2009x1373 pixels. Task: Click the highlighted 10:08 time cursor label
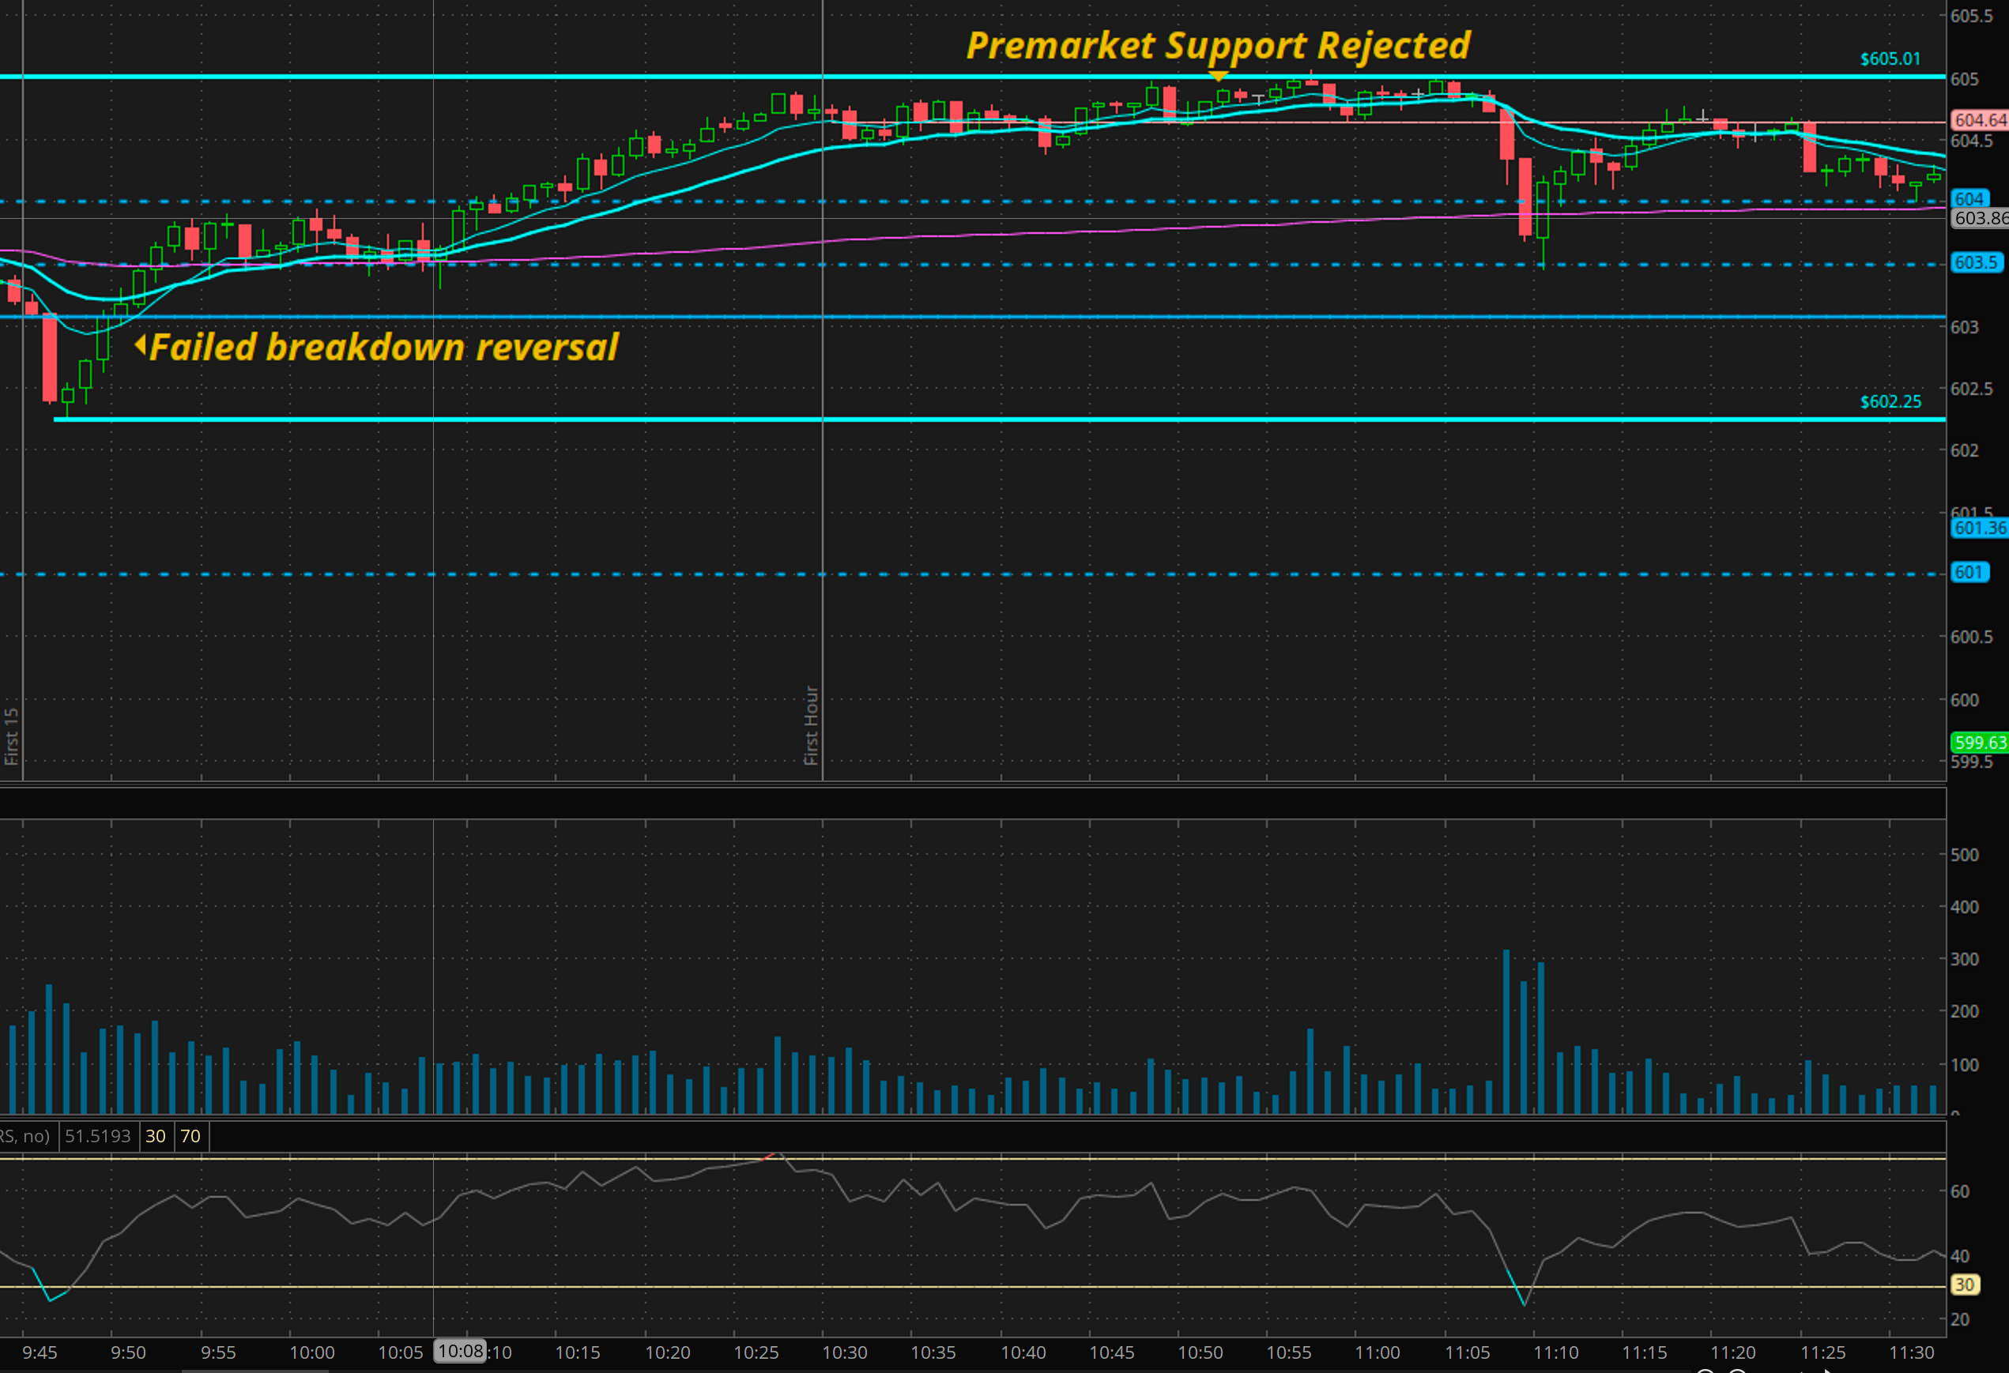click(x=460, y=1351)
